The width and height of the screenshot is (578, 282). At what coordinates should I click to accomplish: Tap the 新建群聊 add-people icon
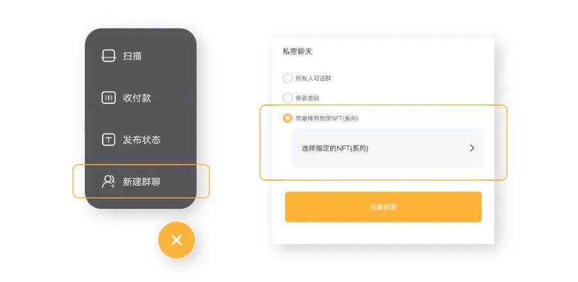[x=109, y=181]
